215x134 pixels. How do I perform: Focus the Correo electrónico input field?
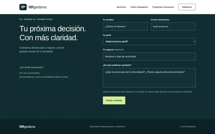pos(173,27)
